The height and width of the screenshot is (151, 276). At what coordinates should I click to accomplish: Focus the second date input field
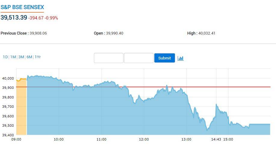pyautogui.click(x=139, y=58)
